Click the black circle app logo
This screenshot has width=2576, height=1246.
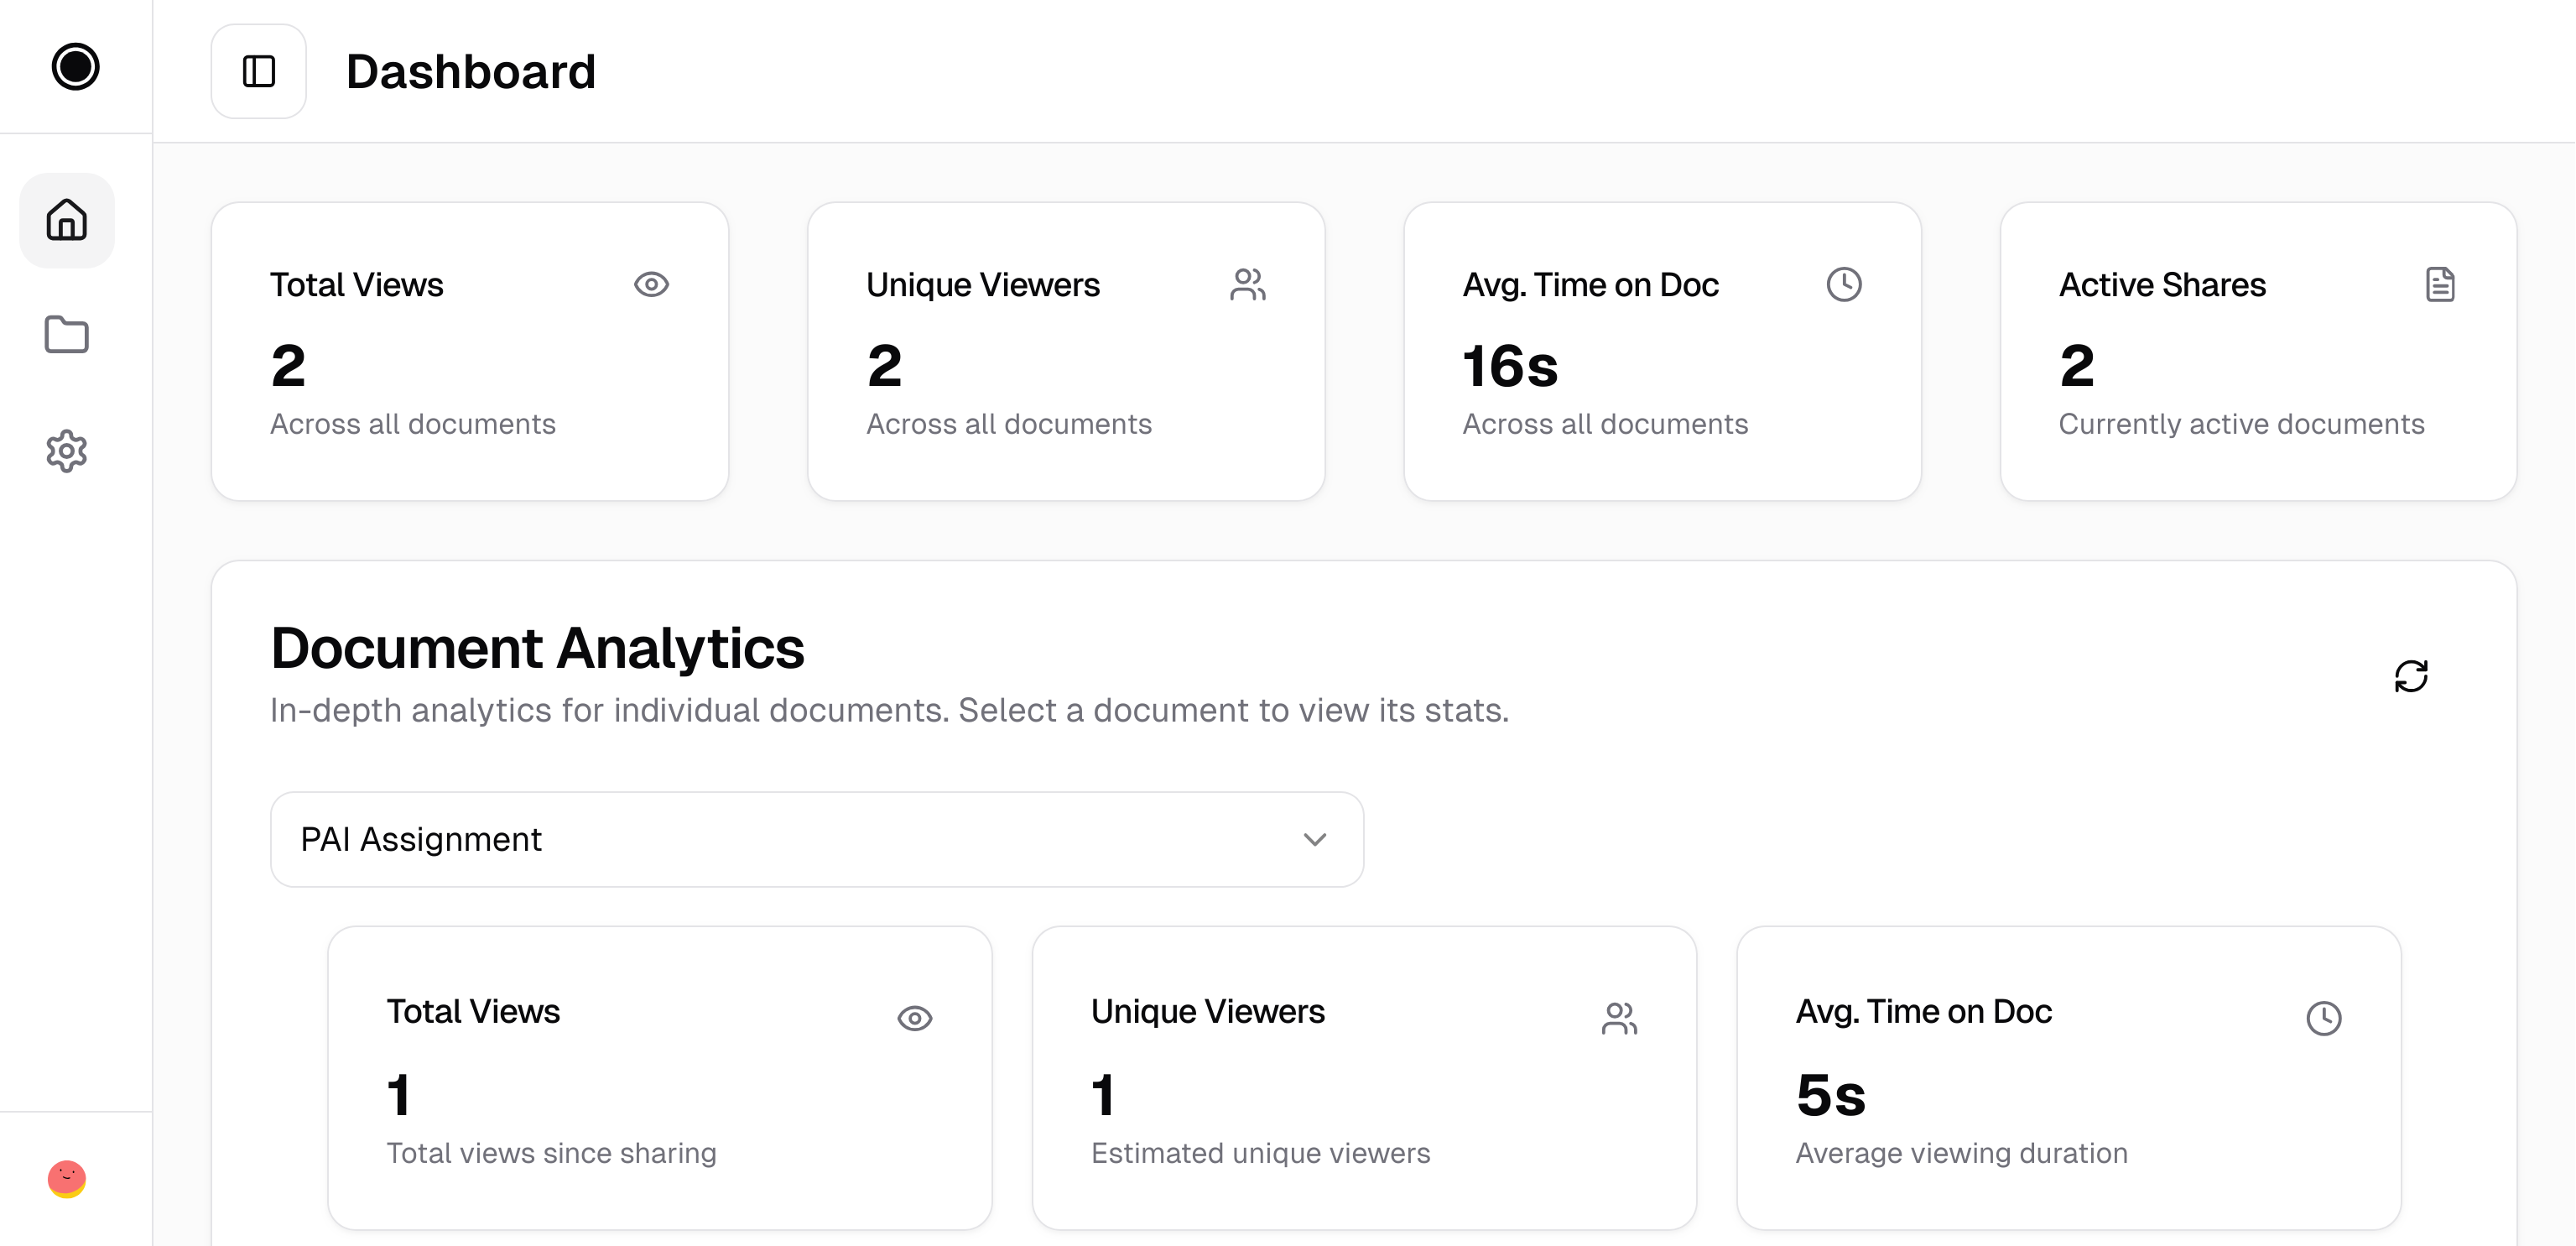[75, 67]
